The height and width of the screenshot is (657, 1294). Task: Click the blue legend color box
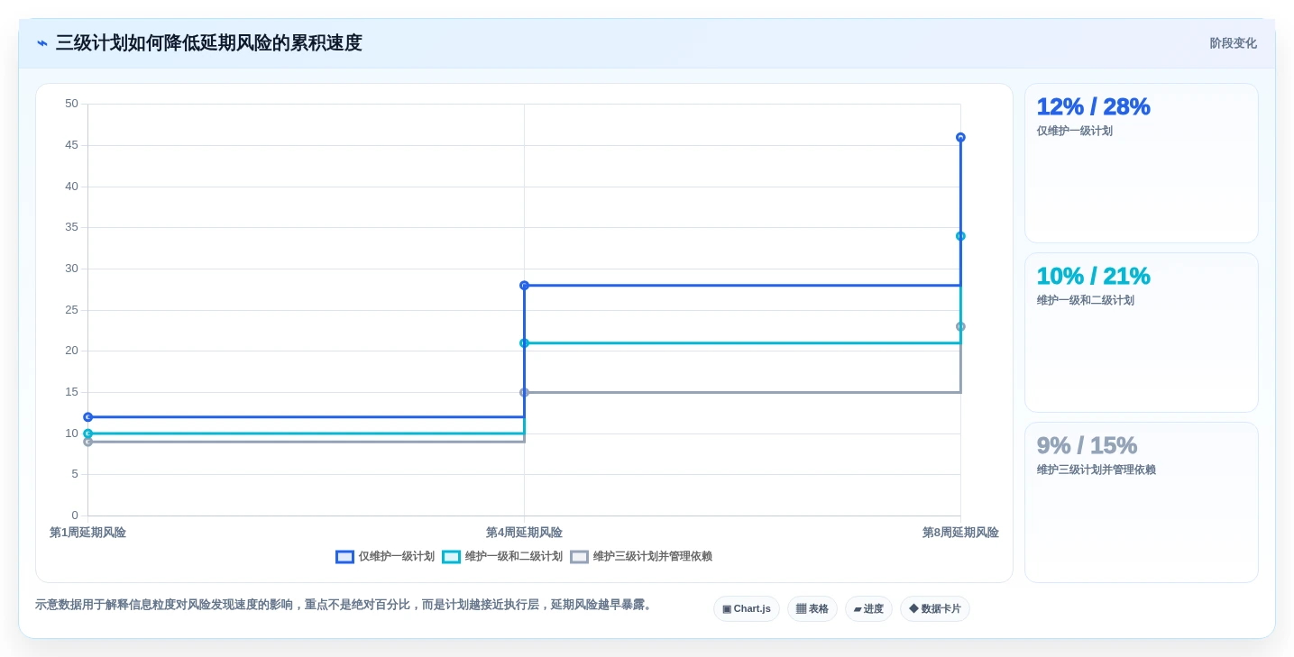coord(344,557)
